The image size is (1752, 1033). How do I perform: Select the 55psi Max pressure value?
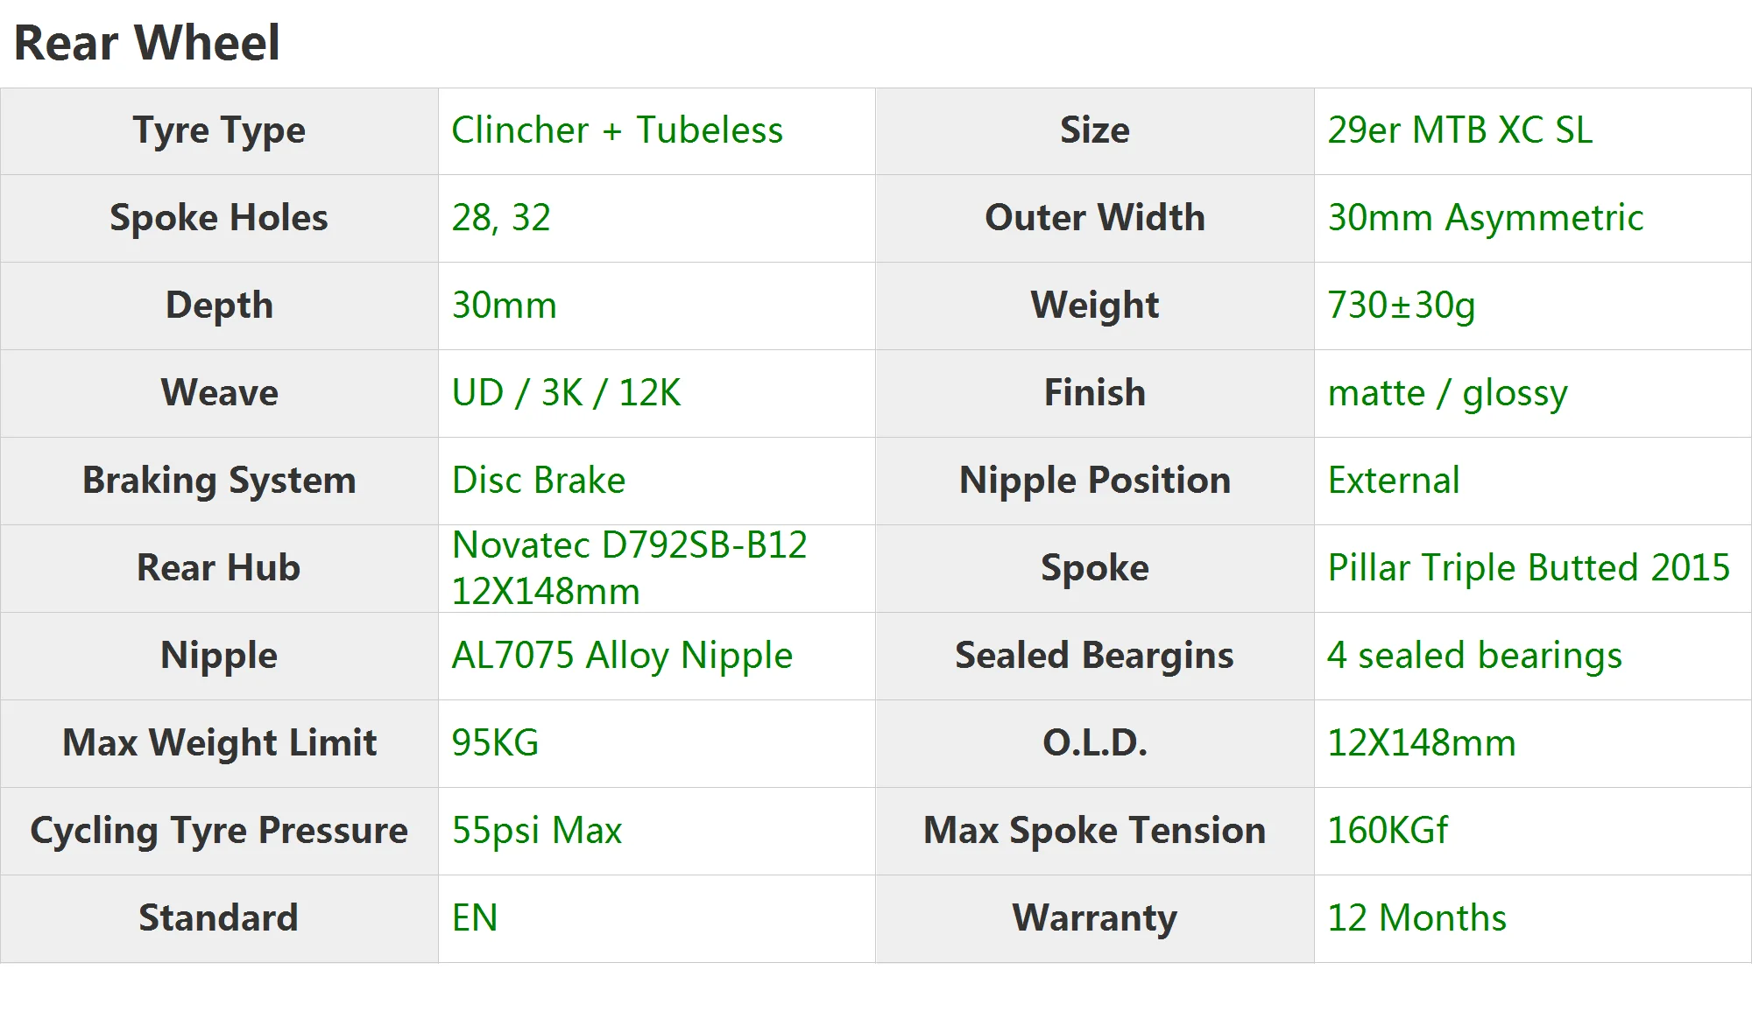click(x=536, y=831)
